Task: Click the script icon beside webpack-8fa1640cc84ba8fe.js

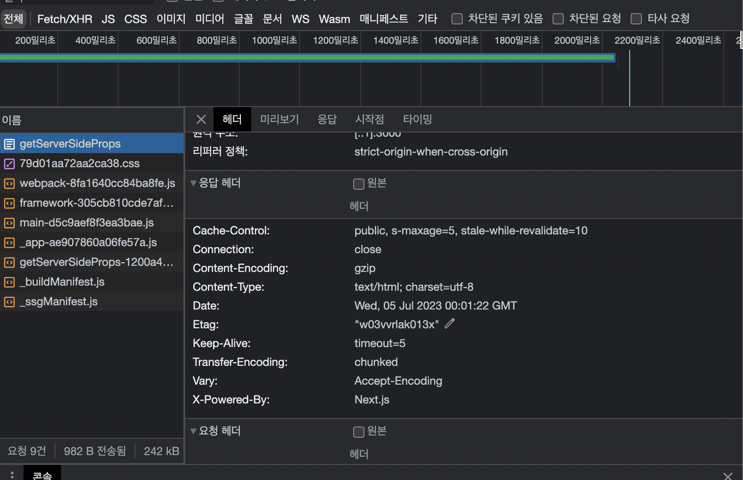Action: pos(9,184)
